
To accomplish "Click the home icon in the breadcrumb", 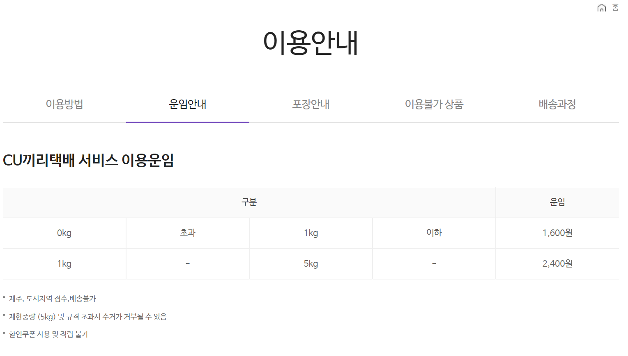I will click(x=601, y=8).
